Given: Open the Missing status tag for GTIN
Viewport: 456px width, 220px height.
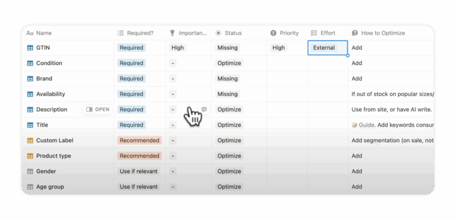Looking at the screenshot, I should click(228, 48).
